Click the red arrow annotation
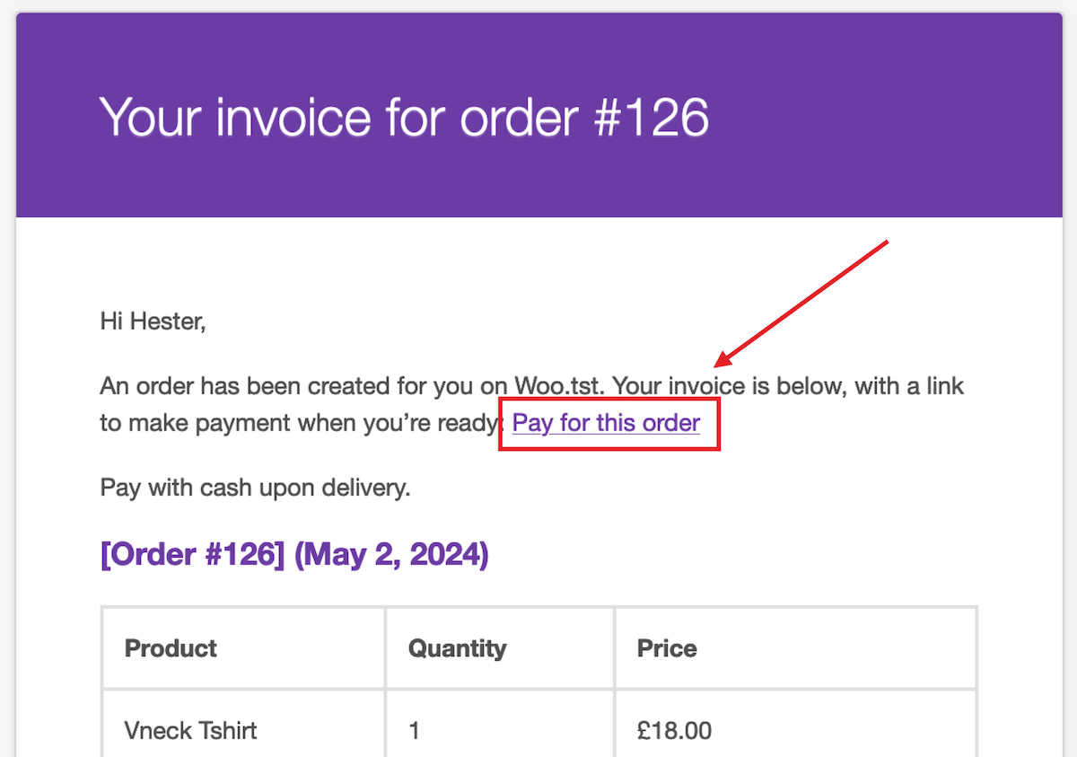1077x757 pixels. point(803,301)
